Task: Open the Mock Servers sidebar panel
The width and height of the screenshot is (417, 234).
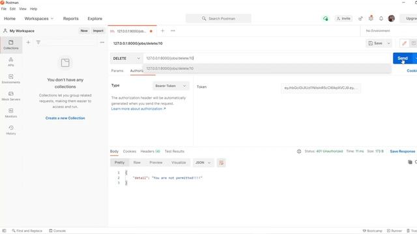Action: pyautogui.click(x=11, y=96)
